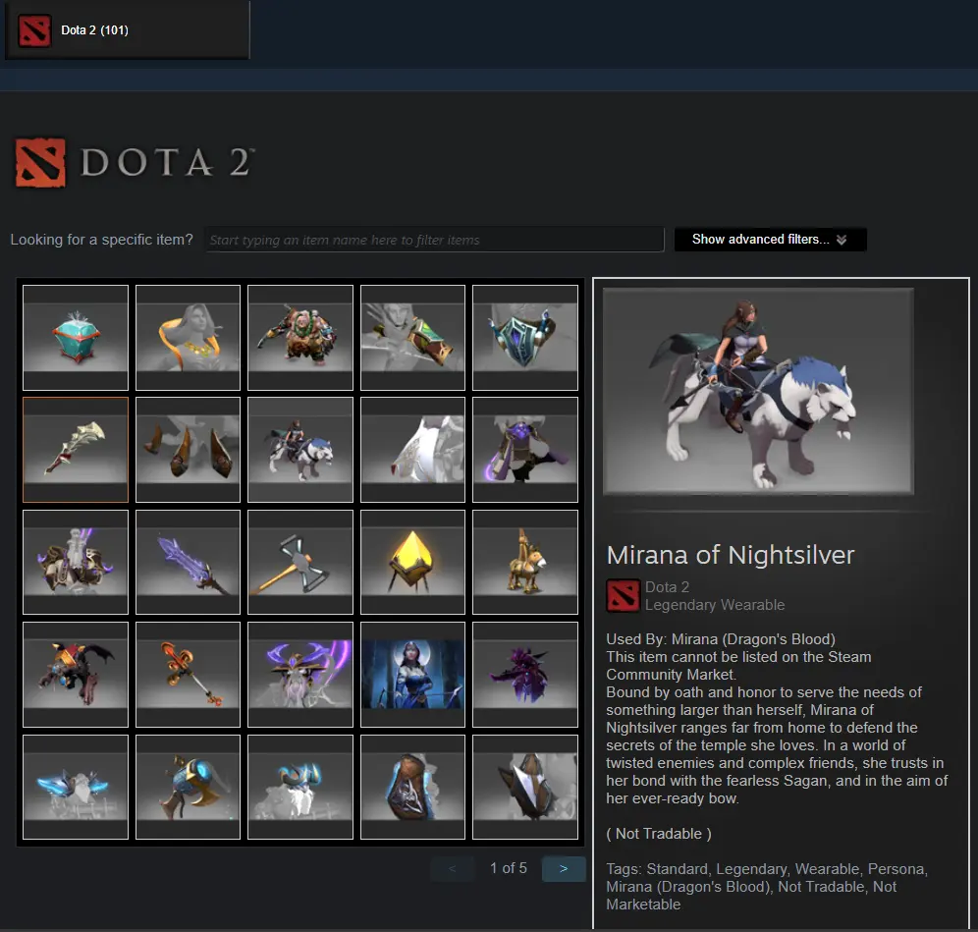Viewport: 978px width, 932px height.
Task: Select the purple robed hero set item
Action: pyautogui.click(x=525, y=450)
